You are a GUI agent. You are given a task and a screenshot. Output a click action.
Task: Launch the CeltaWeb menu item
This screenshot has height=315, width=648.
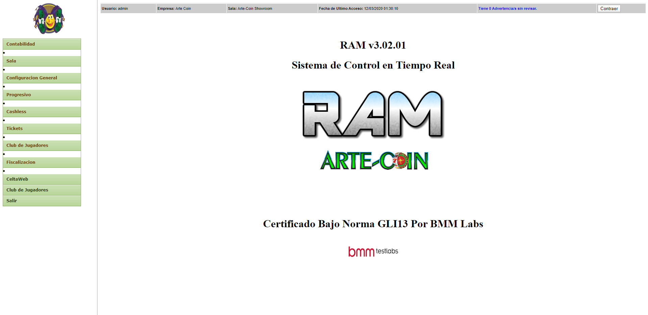click(42, 179)
